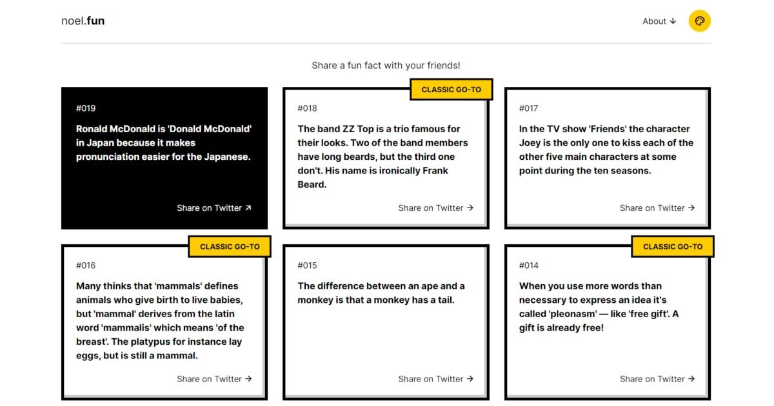Select the pleonasm free gift fact
The height and width of the screenshot is (406, 774).
coord(599,307)
